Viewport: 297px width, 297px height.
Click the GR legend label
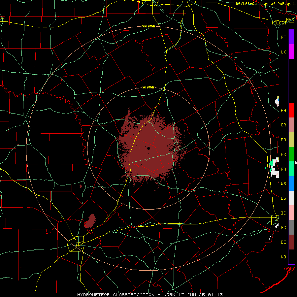pos(283,125)
